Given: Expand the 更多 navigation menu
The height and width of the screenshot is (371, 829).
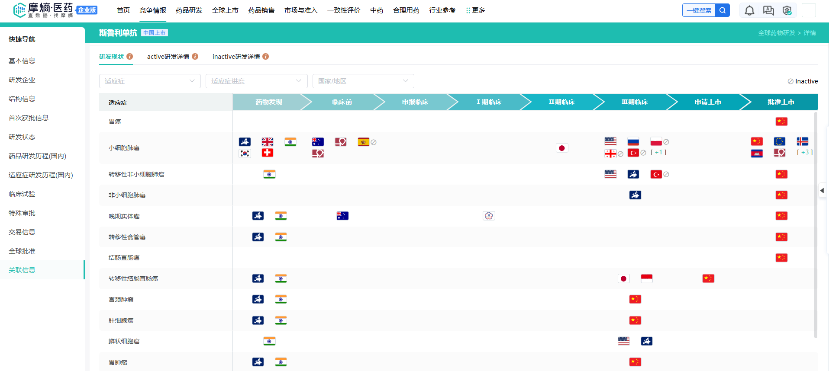Looking at the screenshot, I should [475, 10].
